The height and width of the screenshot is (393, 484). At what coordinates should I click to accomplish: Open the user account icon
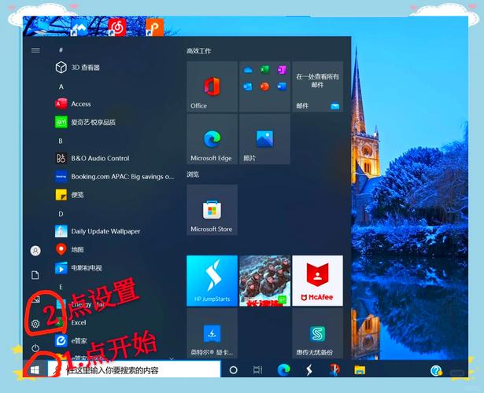pyautogui.click(x=35, y=251)
